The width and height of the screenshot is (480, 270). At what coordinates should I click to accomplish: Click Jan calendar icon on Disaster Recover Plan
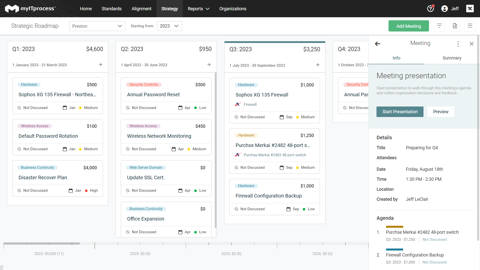point(70,190)
